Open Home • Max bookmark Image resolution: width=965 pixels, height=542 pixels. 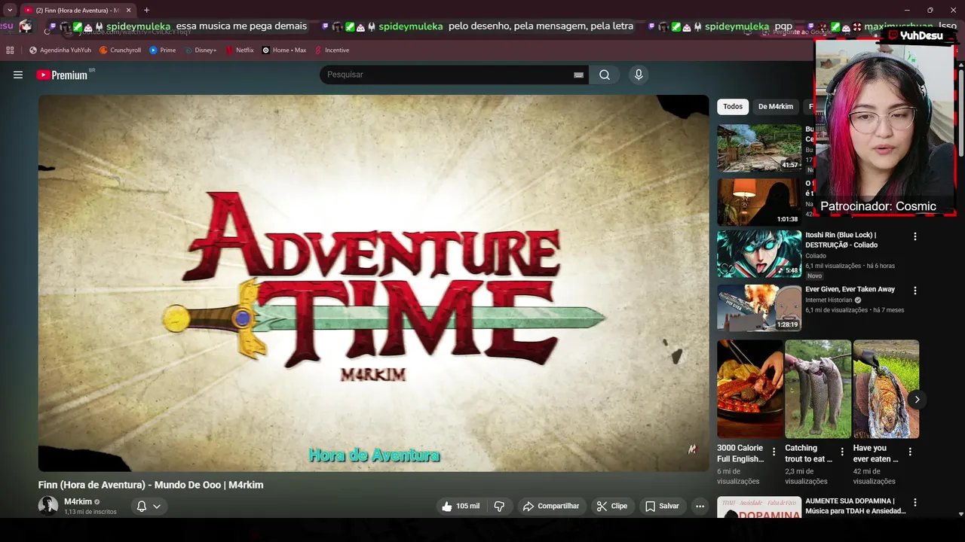[x=283, y=50]
